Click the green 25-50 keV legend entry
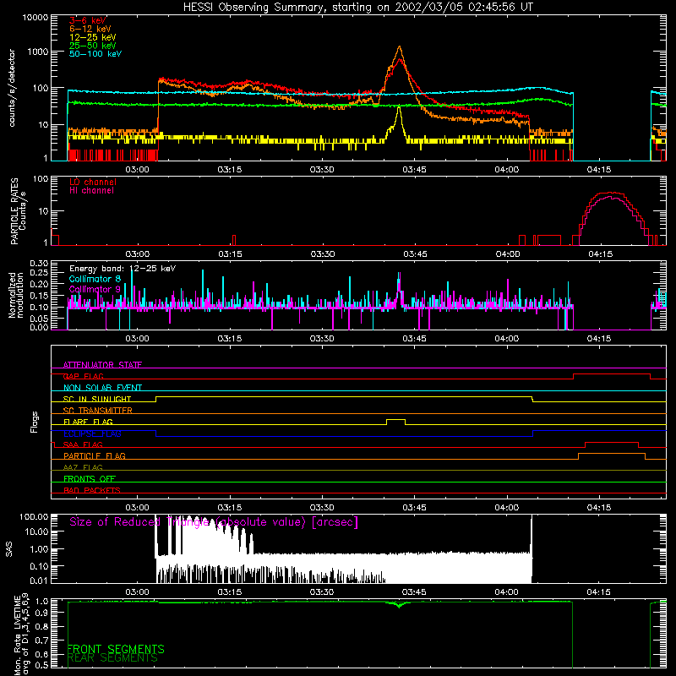Image resolution: width=676 pixels, height=676 pixels. click(93, 46)
